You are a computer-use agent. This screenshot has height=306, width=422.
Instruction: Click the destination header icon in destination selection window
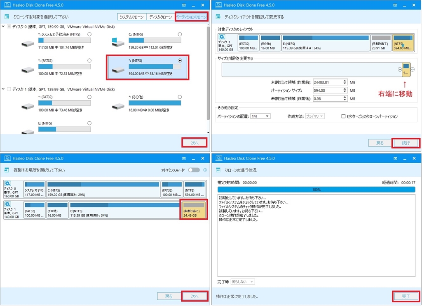coord(7,170)
